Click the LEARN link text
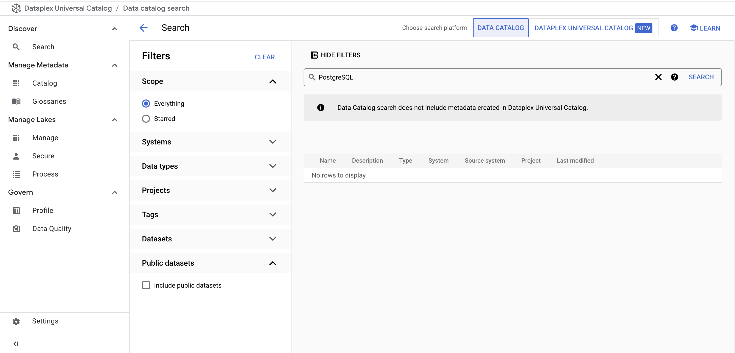This screenshot has width=735, height=353. [x=710, y=28]
